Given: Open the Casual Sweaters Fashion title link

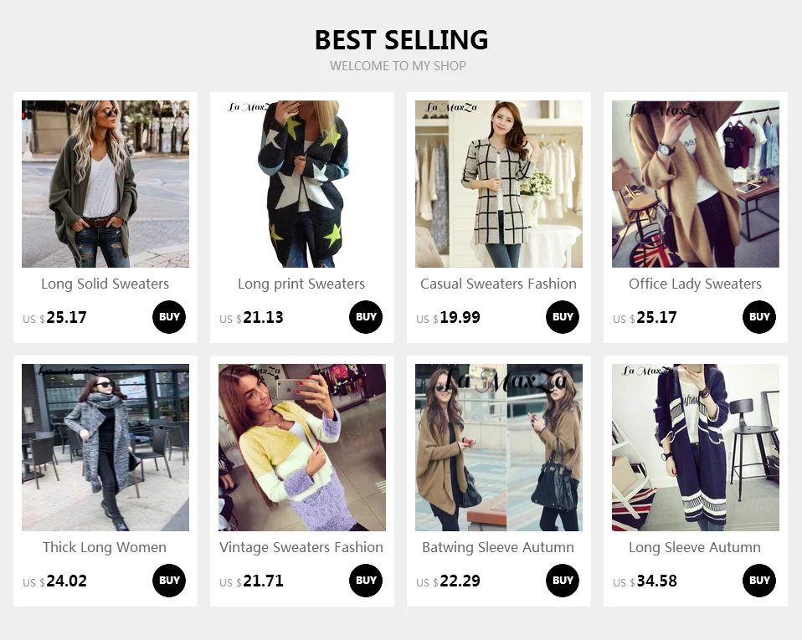Looking at the screenshot, I should [x=498, y=284].
